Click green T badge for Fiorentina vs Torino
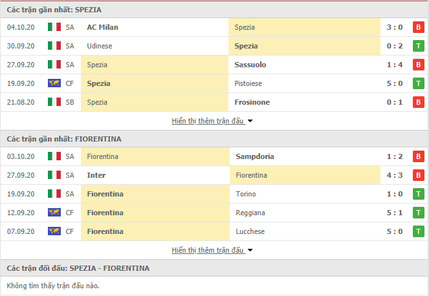 pos(419,194)
